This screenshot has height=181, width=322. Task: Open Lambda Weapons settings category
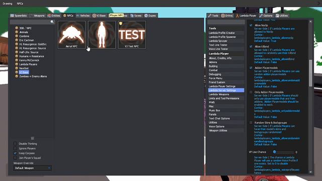pyautogui.click(x=226, y=95)
